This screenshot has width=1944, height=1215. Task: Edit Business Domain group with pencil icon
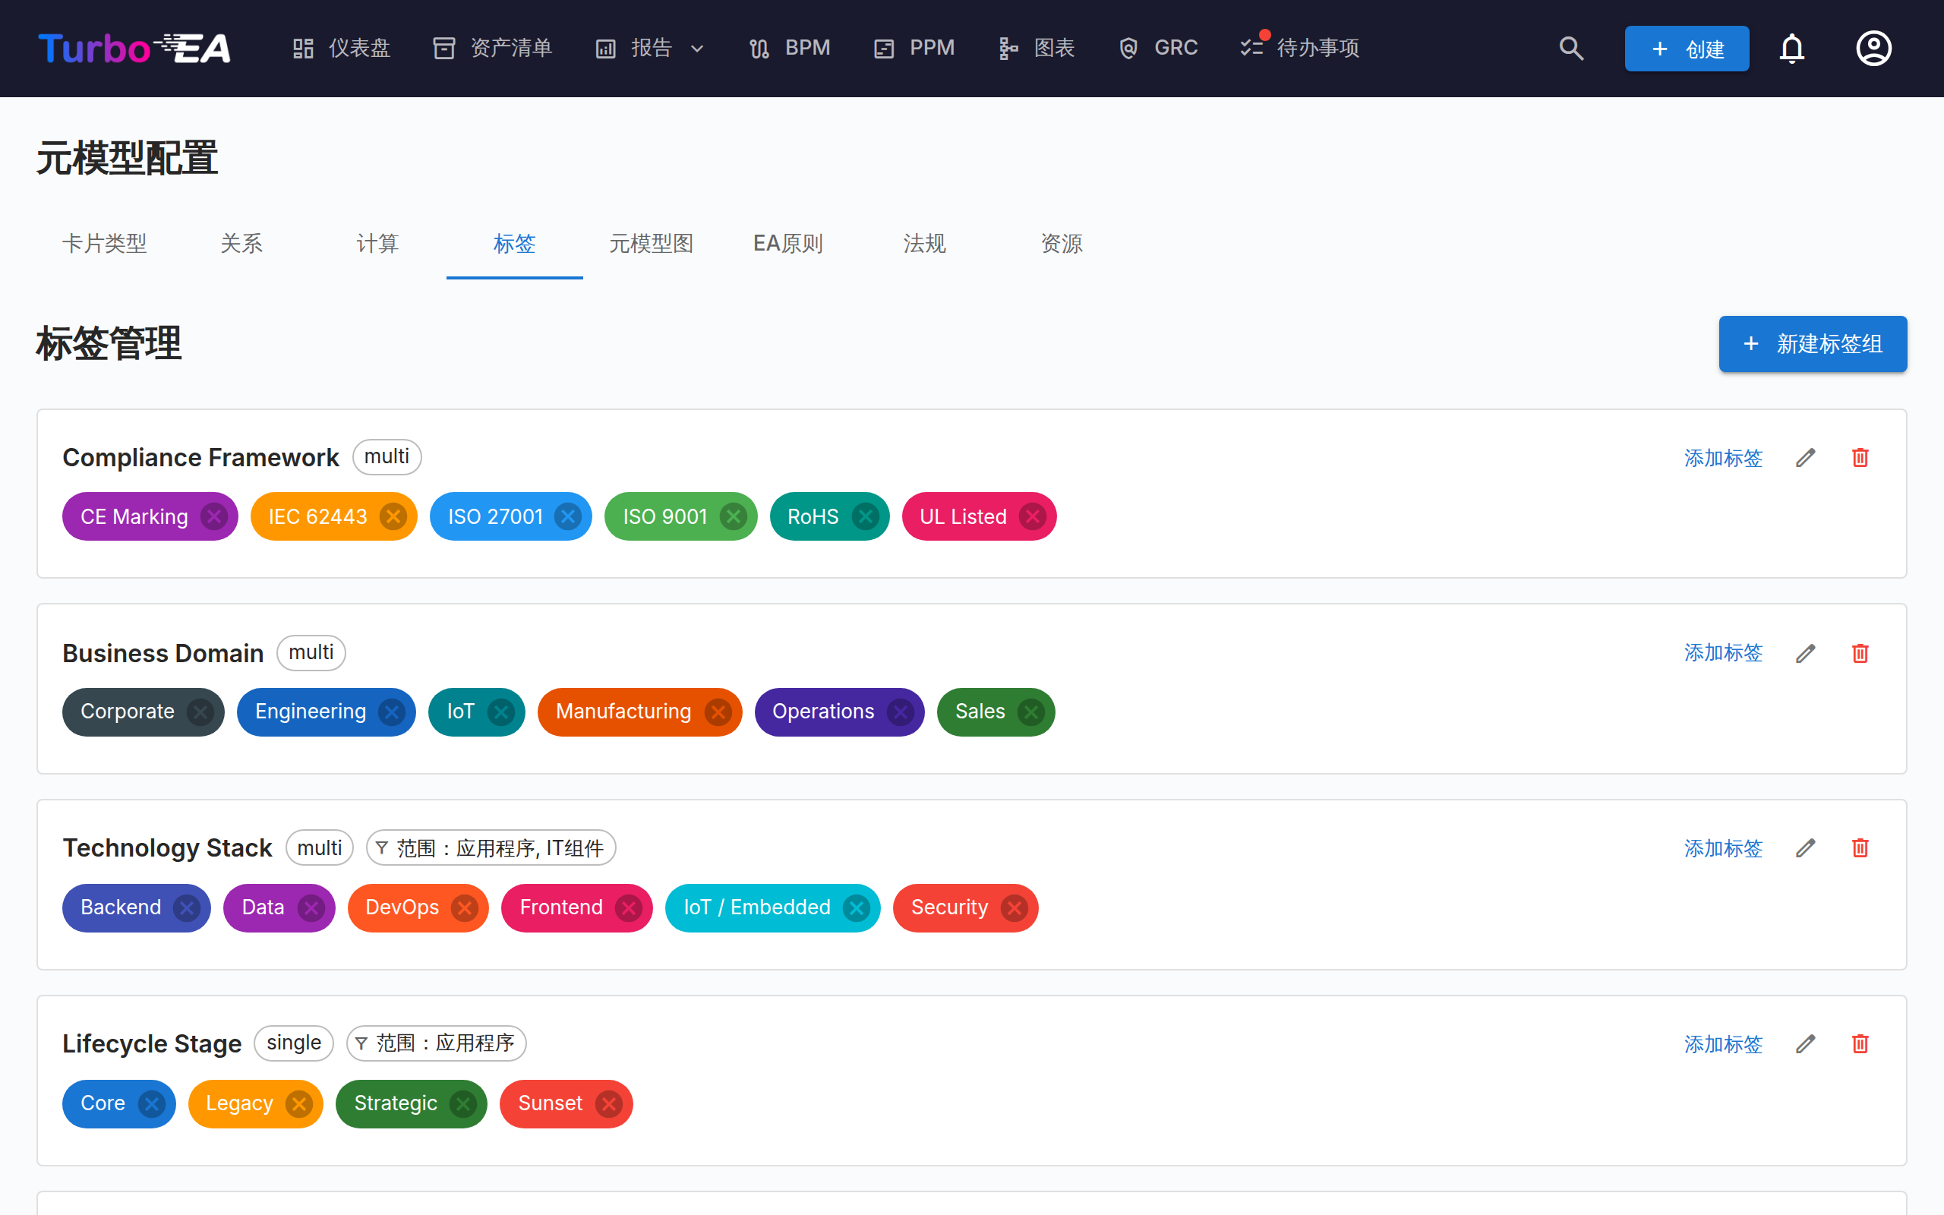(1806, 653)
